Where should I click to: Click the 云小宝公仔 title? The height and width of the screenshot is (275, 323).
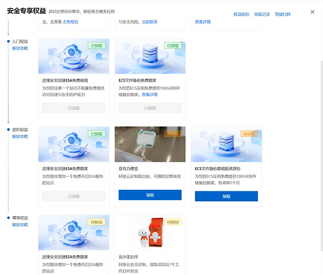click(128, 257)
